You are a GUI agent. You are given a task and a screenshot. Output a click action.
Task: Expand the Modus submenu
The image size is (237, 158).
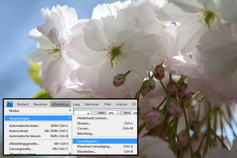click(x=39, y=111)
